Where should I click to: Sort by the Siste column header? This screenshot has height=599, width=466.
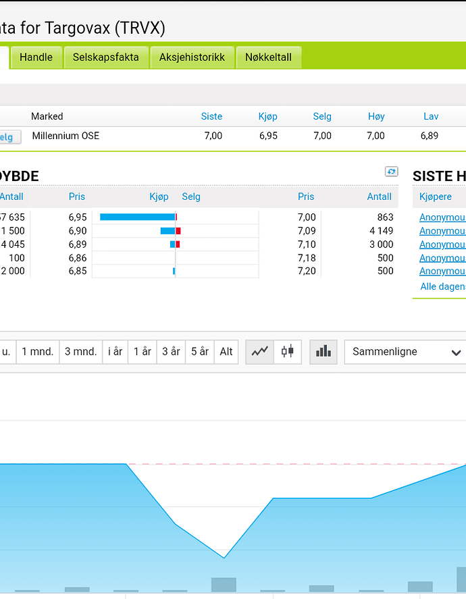(211, 116)
